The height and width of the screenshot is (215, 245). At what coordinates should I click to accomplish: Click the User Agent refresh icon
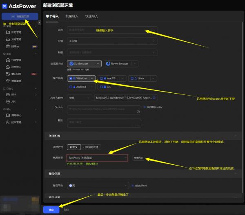pyautogui.click(x=154, y=98)
